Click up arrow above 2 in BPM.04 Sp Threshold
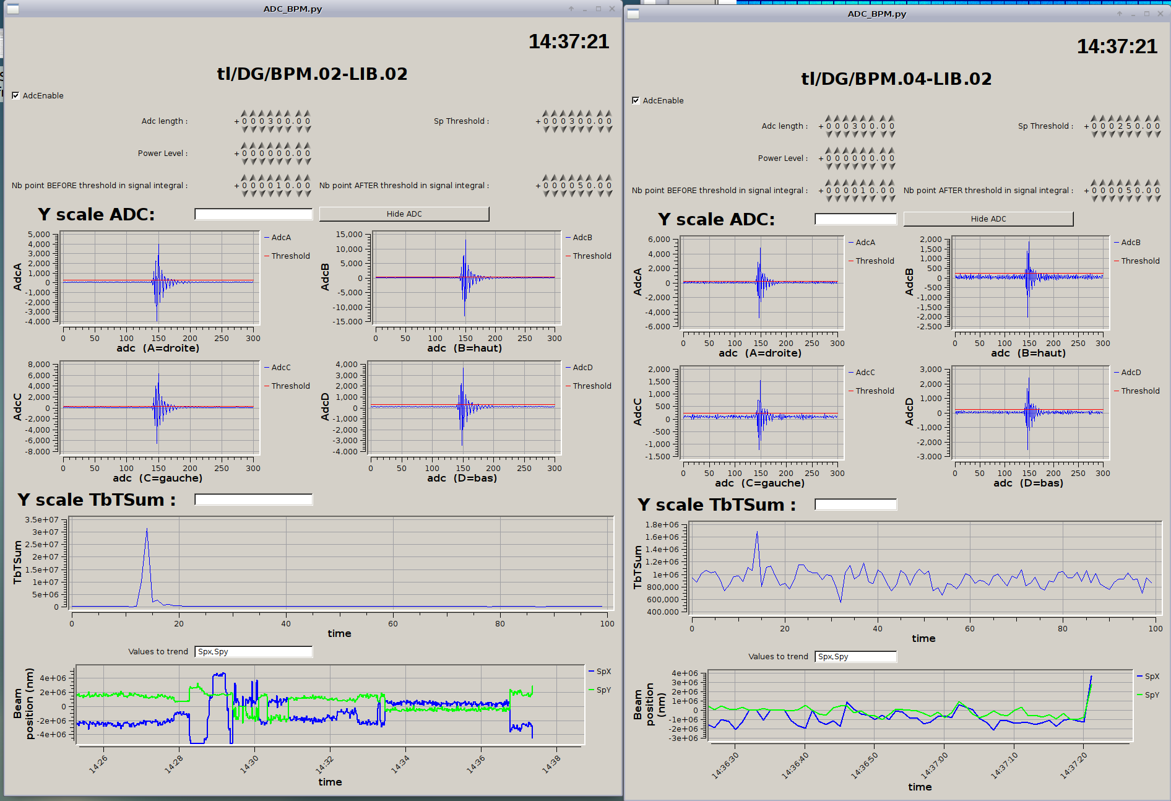The width and height of the screenshot is (1171, 801). tap(1120, 118)
